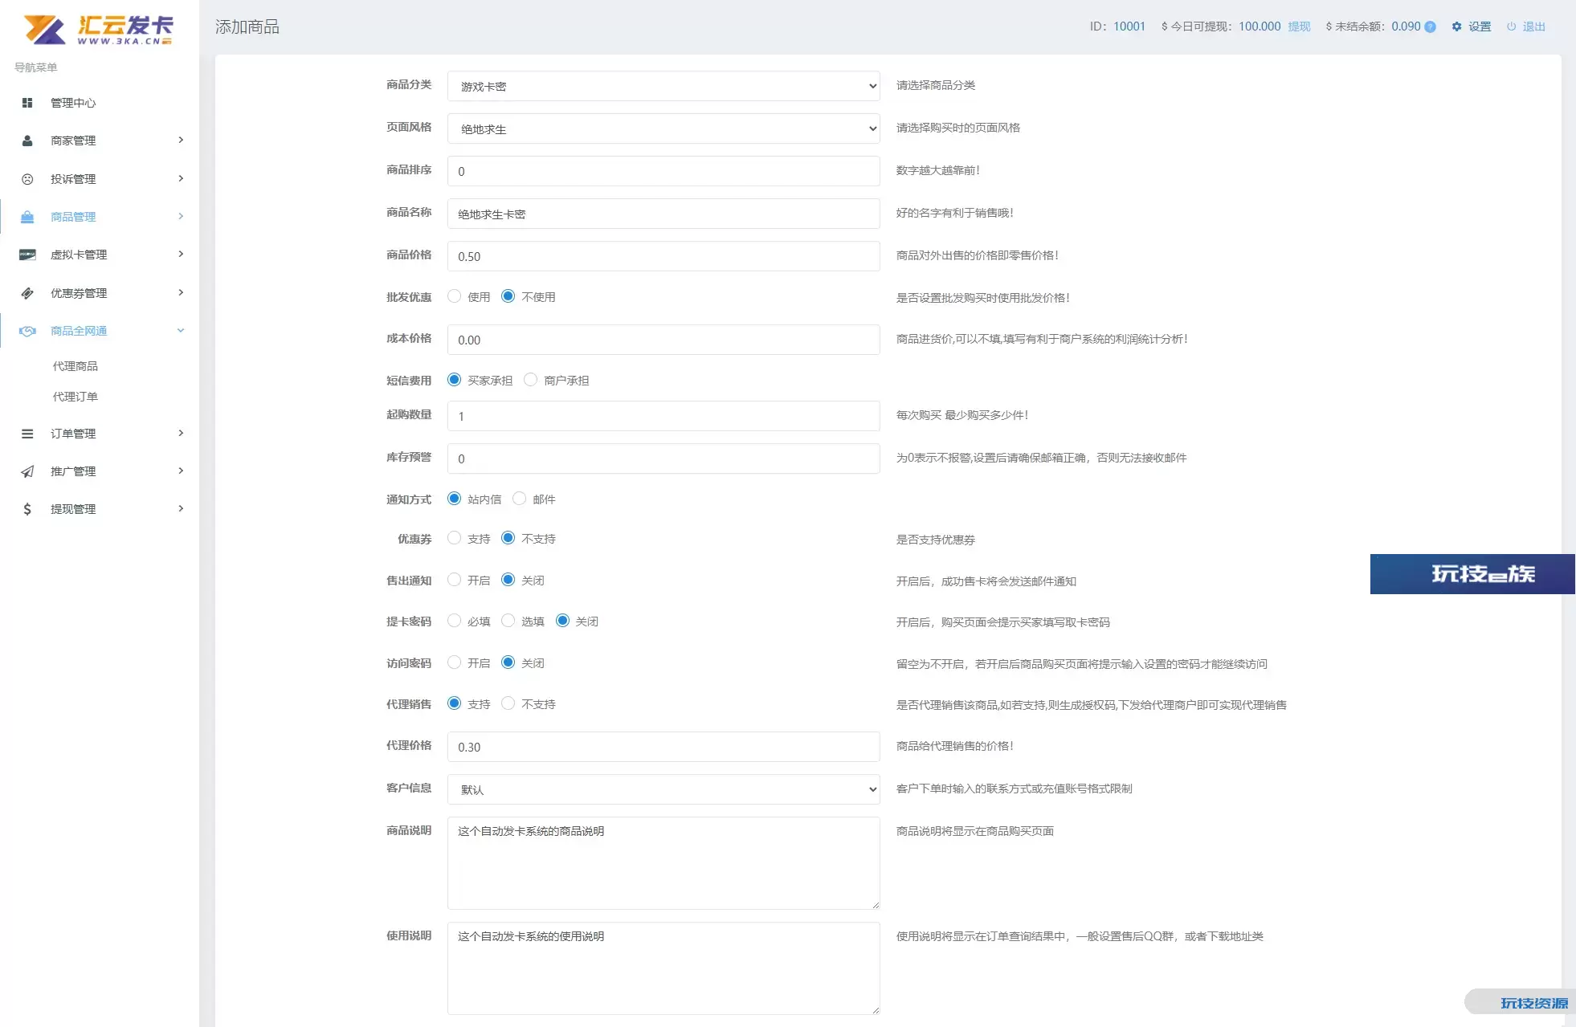Focus the 商品排序 input field

coord(663,171)
